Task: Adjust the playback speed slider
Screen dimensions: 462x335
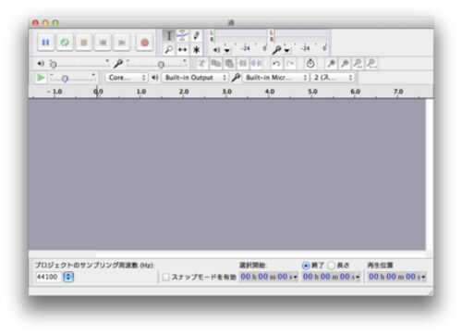Action: tap(73, 78)
